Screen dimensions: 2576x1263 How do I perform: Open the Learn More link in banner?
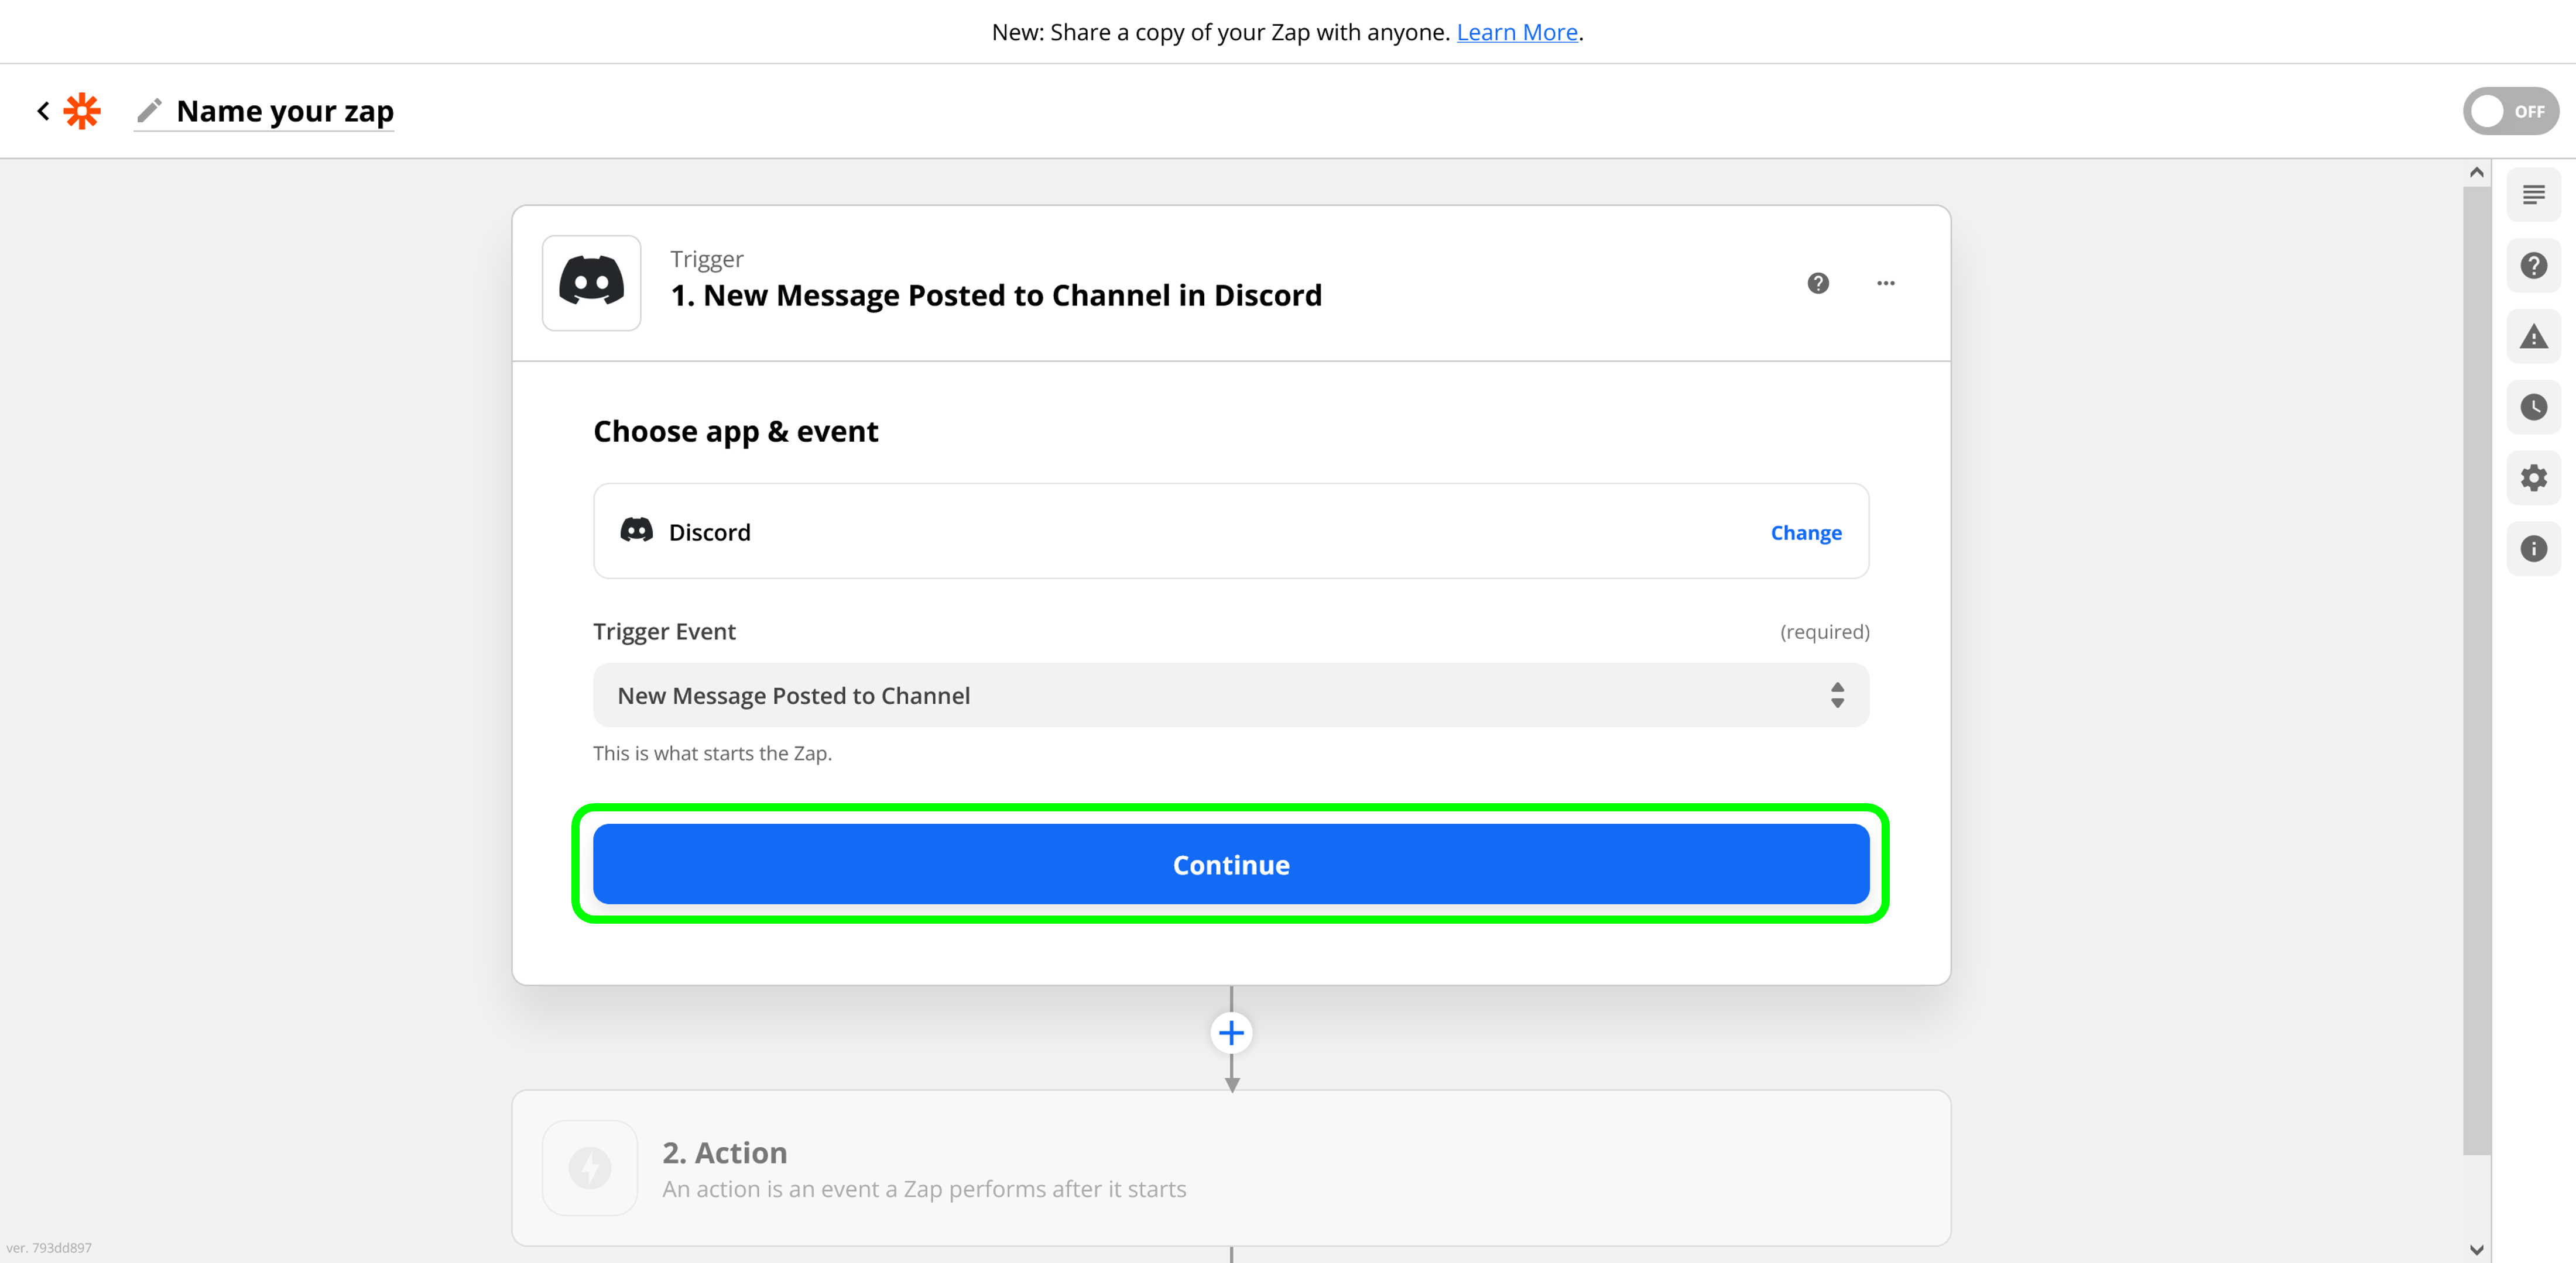pos(1516,32)
